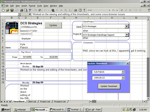Click the green sync tray icon

131,110
